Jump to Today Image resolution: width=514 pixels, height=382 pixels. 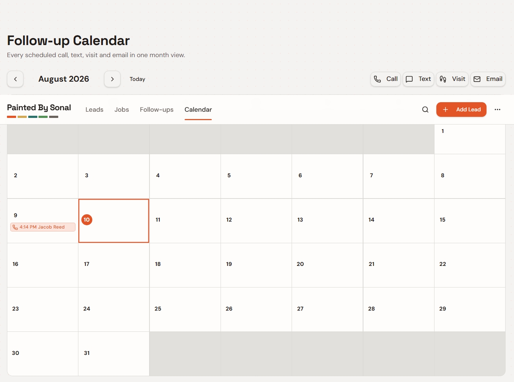coord(137,79)
